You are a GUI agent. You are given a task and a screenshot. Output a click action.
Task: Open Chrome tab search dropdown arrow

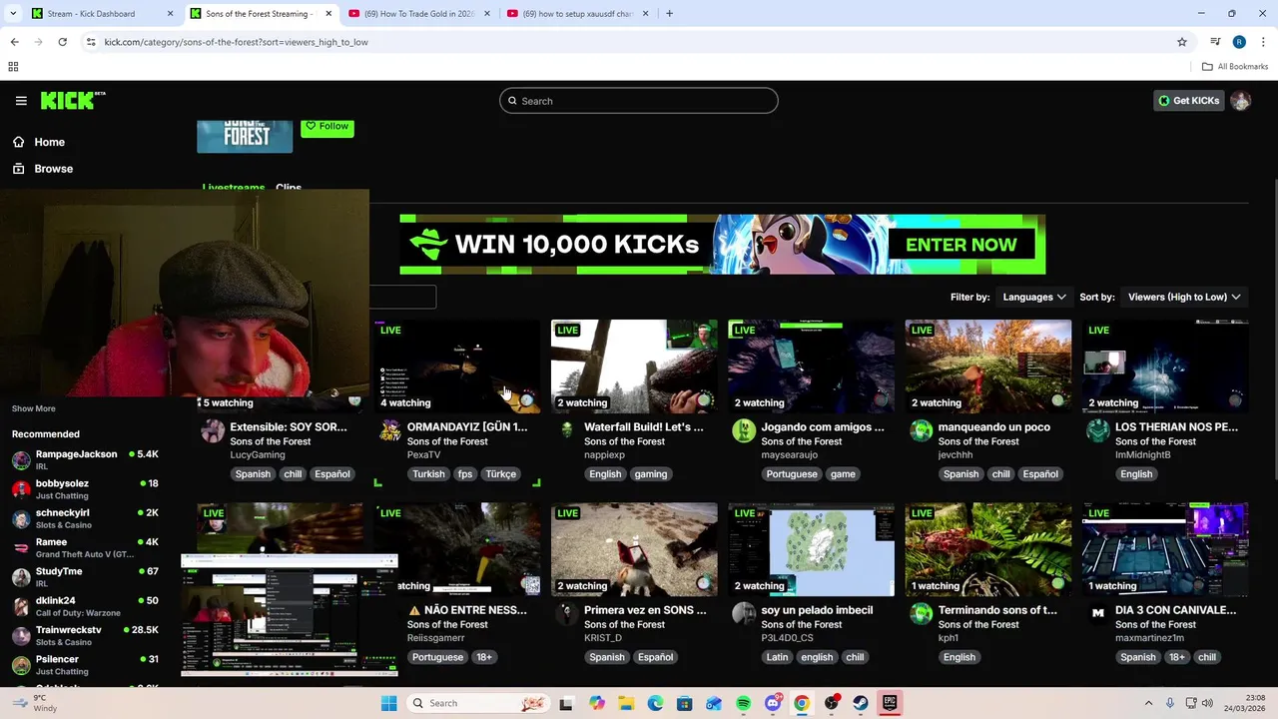[x=14, y=14]
